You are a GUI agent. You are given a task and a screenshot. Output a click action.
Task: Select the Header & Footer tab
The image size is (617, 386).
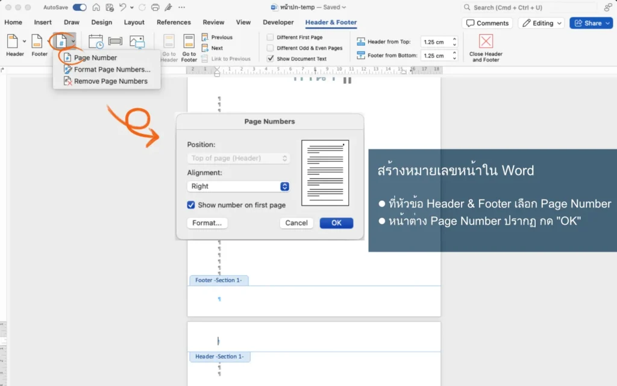331,22
